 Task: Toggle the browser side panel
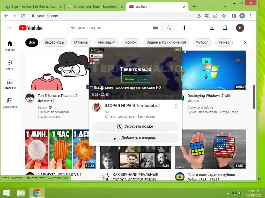click(234, 16)
